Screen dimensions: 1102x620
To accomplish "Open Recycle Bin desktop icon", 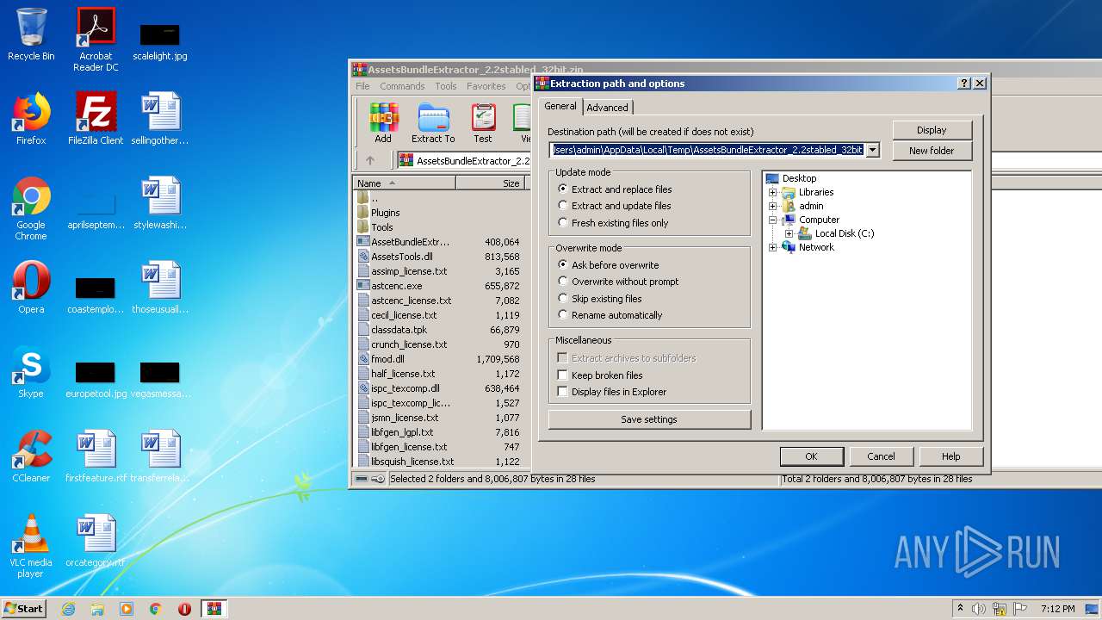I will pyautogui.click(x=31, y=34).
